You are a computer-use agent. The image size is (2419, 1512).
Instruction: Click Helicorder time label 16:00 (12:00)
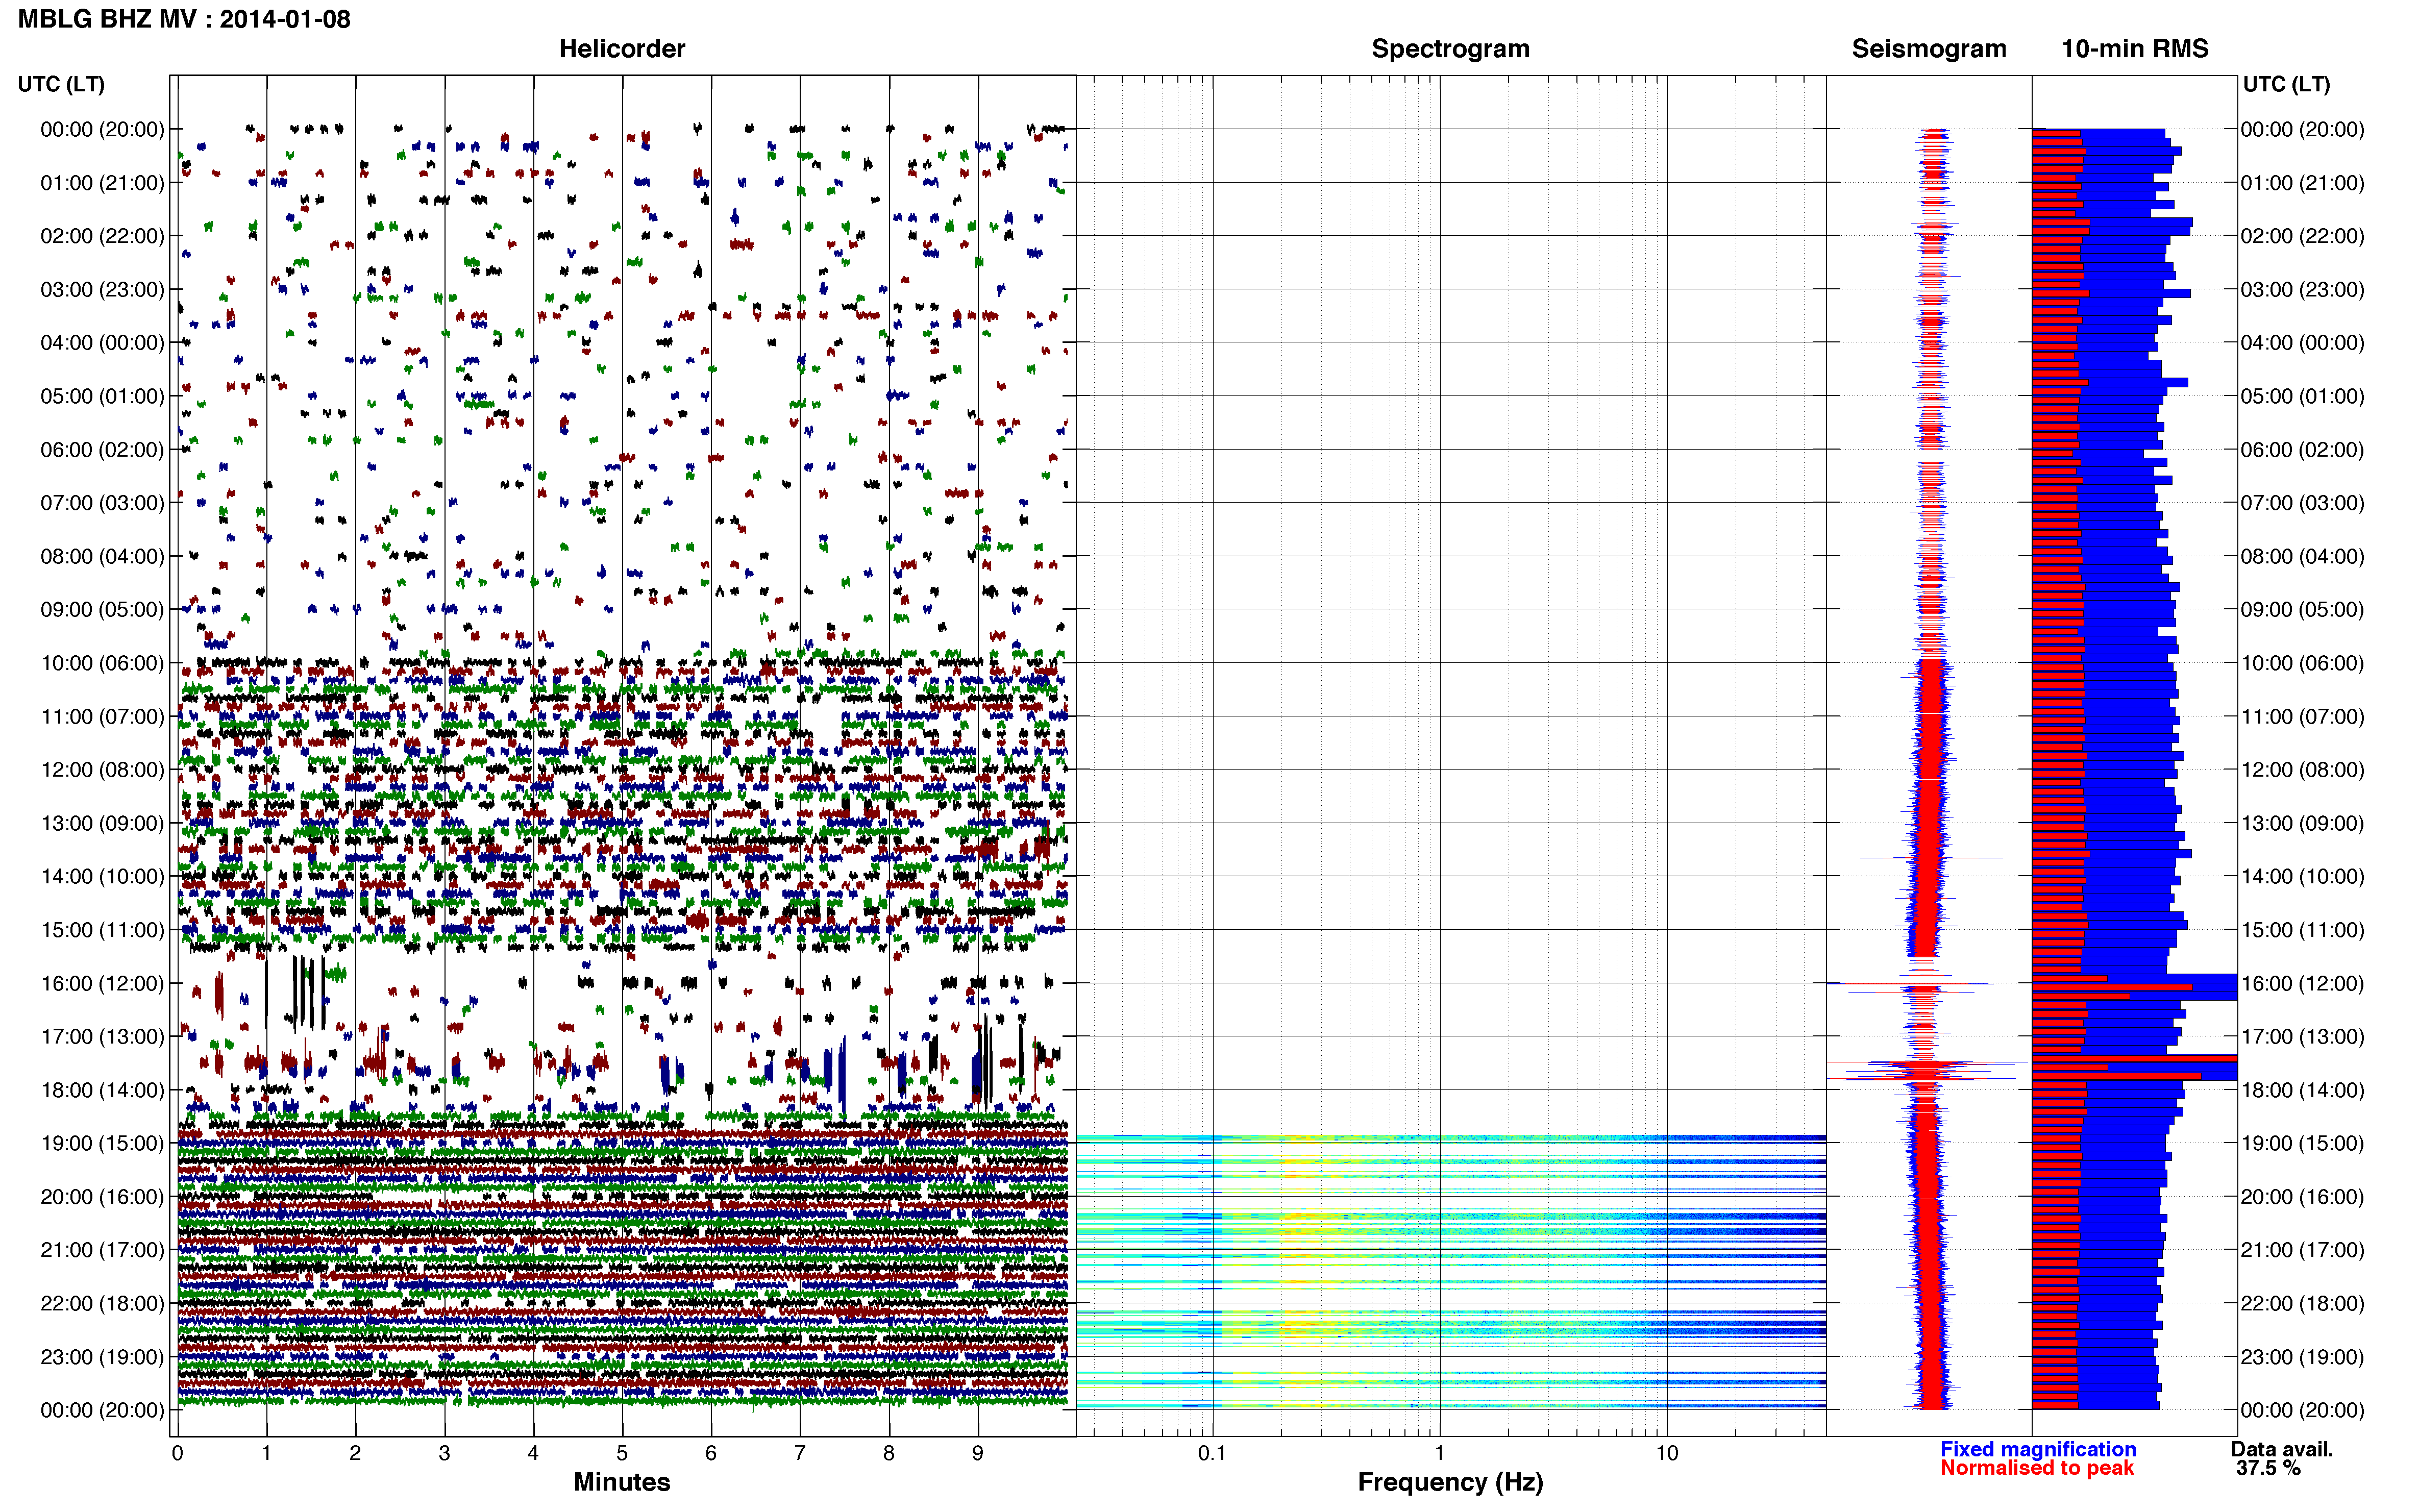tap(102, 983)
